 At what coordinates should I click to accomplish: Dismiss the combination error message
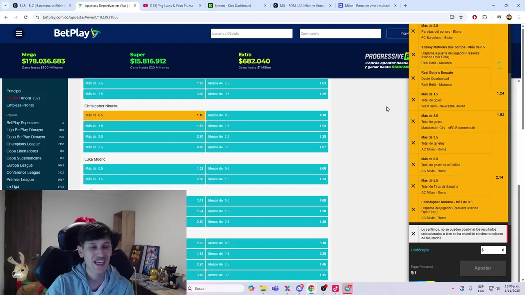coord(413,234)
